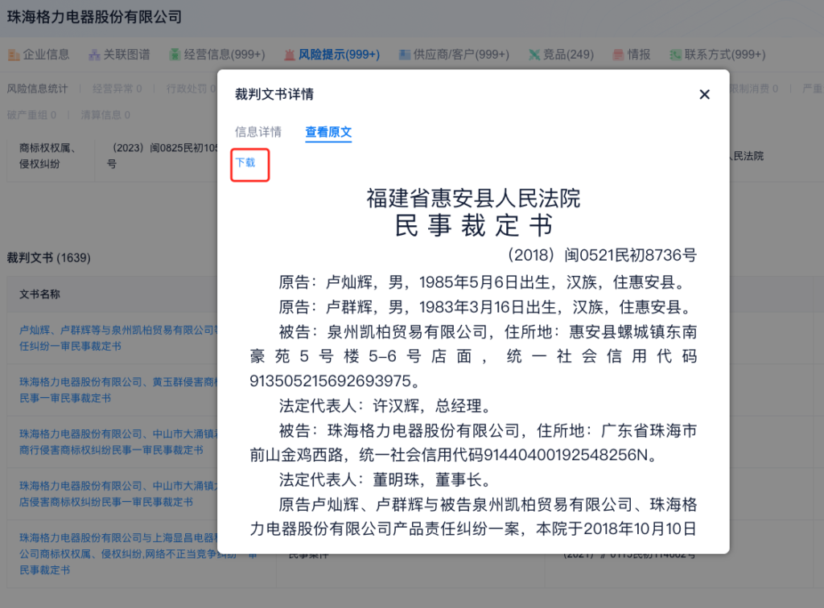
Task: Click the 风险提示 warning icon
Action: pyautogui.click(x=290, y=55)
